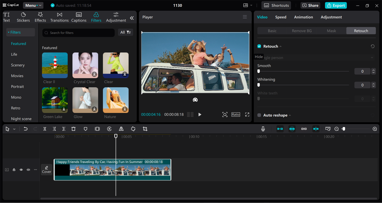Click the reverse playback icon in toolbar
This screenshot has width=382, height=203.
pyautogui.click(x=109, y=129)
